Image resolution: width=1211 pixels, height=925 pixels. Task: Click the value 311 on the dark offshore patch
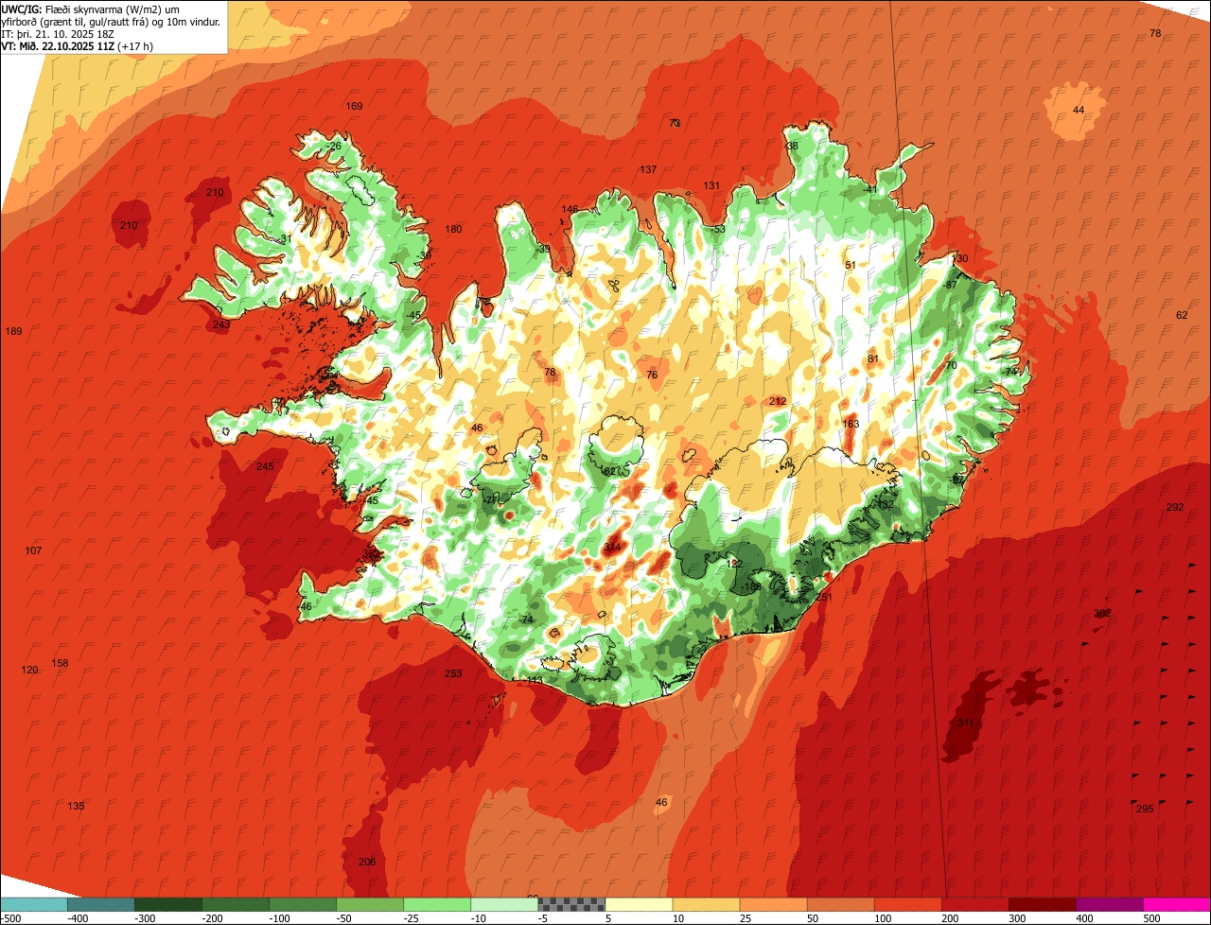click(x=965, y=723)
